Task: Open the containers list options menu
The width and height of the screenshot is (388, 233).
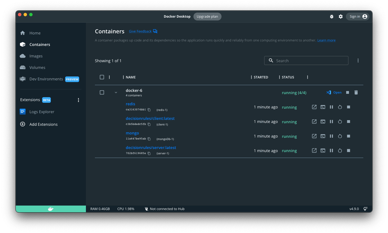Action: pyautogui.click(x=358, y=60)
